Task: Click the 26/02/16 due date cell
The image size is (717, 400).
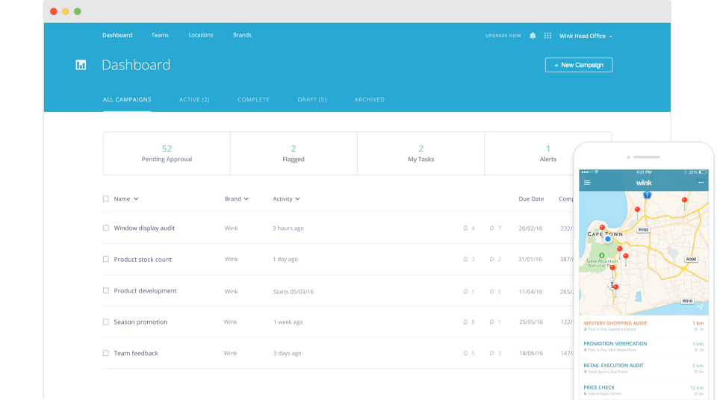Action: pyautogui.click(x=530, y=228)
